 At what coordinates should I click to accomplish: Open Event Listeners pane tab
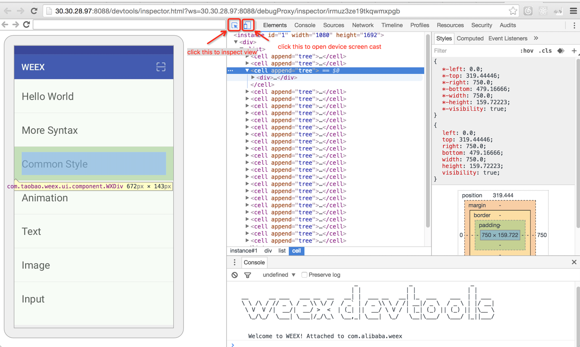tap(508, 38)
